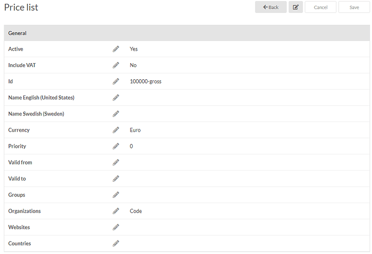Click the pencil icon beside Active

click(x=116, y=49)
